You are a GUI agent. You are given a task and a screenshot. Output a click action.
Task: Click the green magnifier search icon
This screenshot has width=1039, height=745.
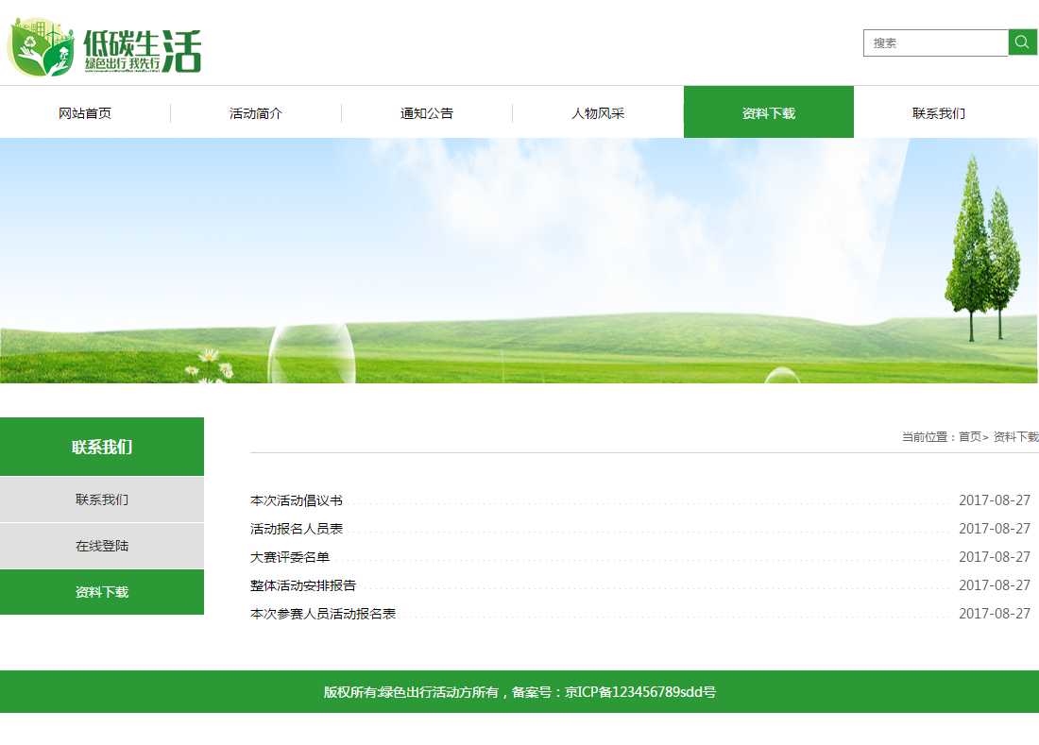click(1022, 42)
